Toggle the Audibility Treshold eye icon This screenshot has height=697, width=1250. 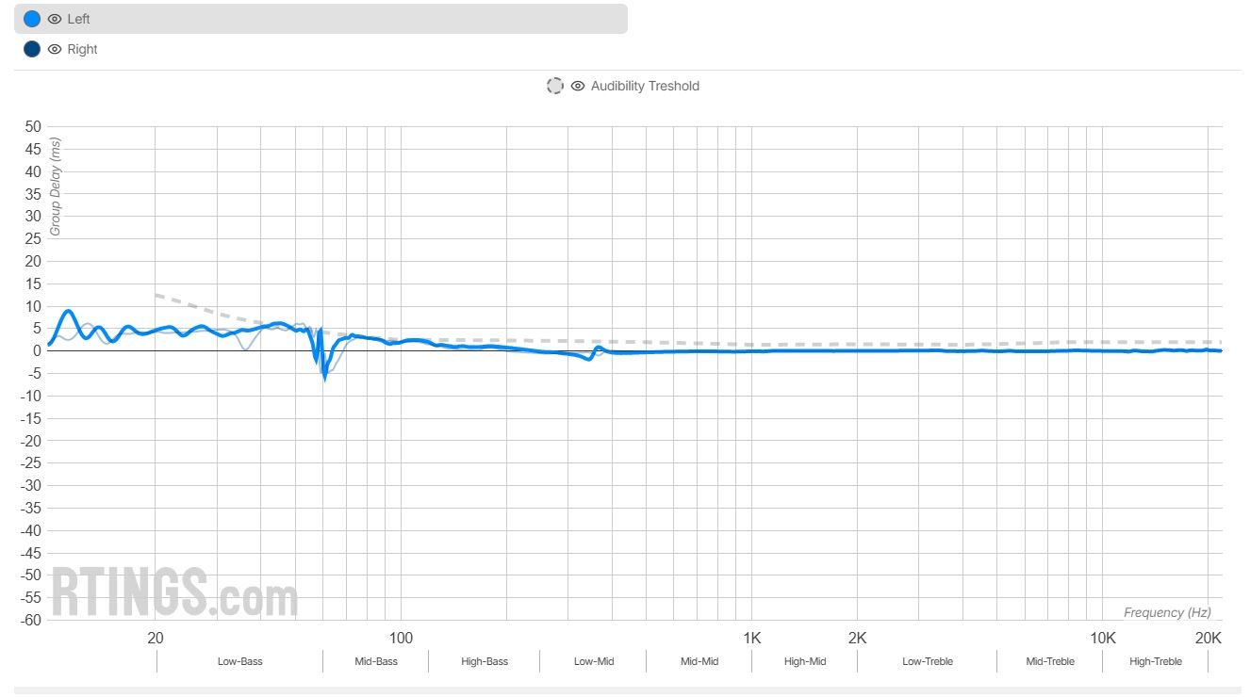[578, 86]
